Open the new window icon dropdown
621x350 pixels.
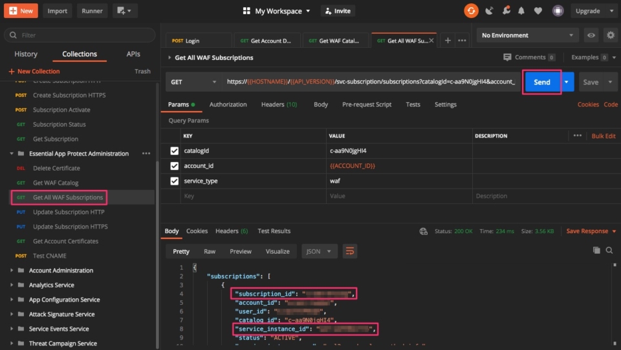124,11
